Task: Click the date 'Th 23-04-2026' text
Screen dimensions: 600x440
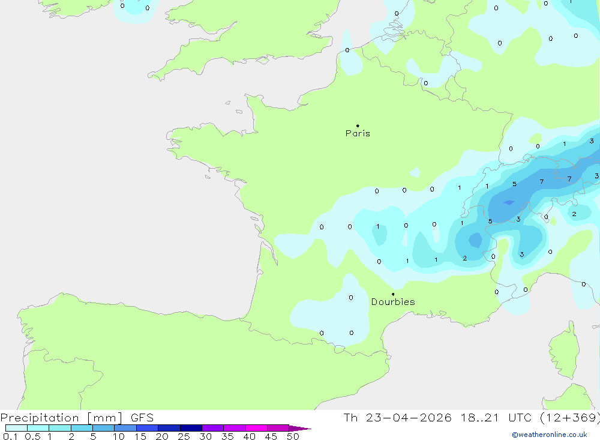Action: [397, 418]
